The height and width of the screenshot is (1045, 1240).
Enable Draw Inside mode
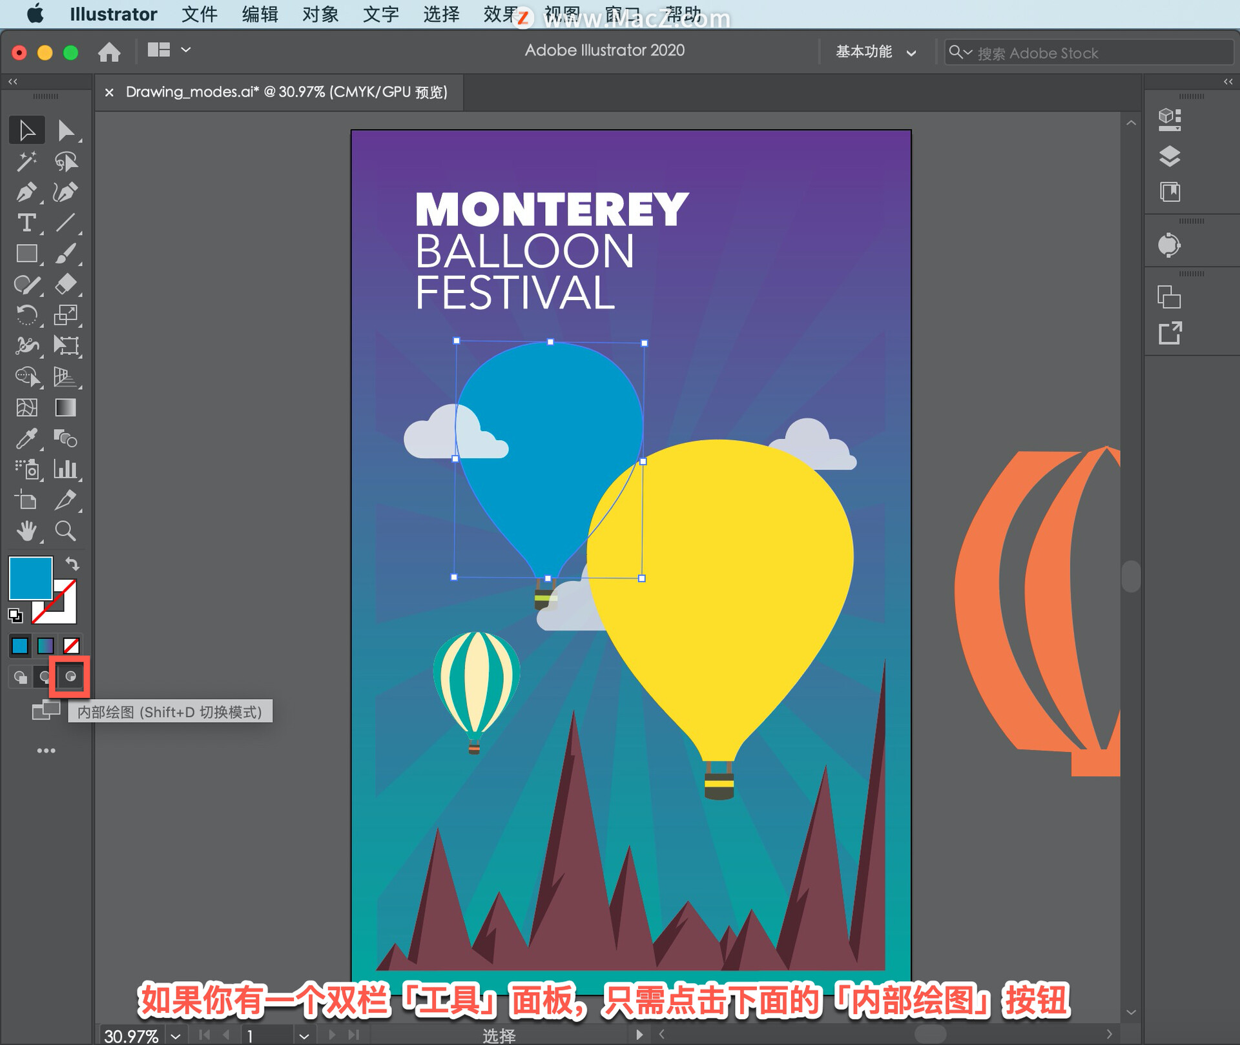[x=70, y=676]
